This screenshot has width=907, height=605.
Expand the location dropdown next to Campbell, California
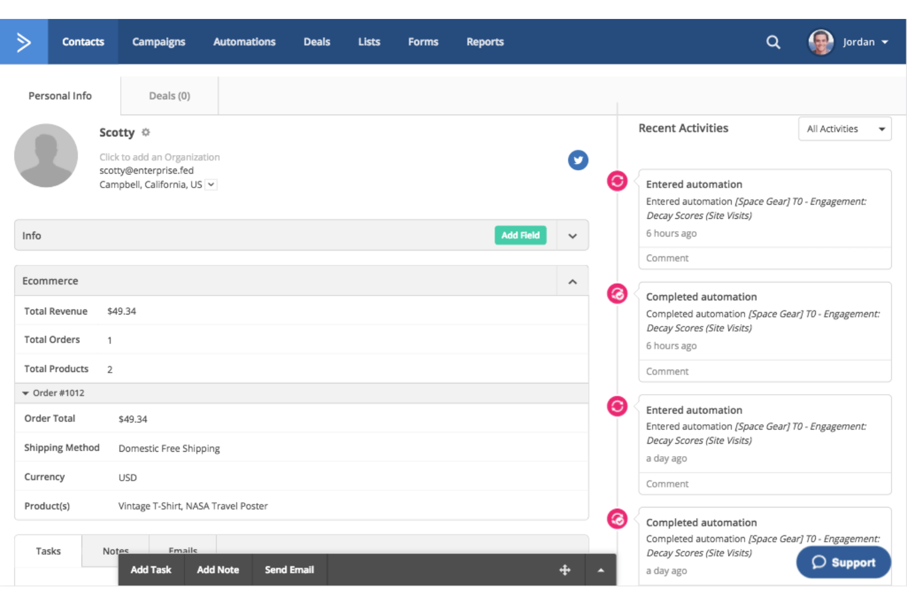(x=210, y=184)
